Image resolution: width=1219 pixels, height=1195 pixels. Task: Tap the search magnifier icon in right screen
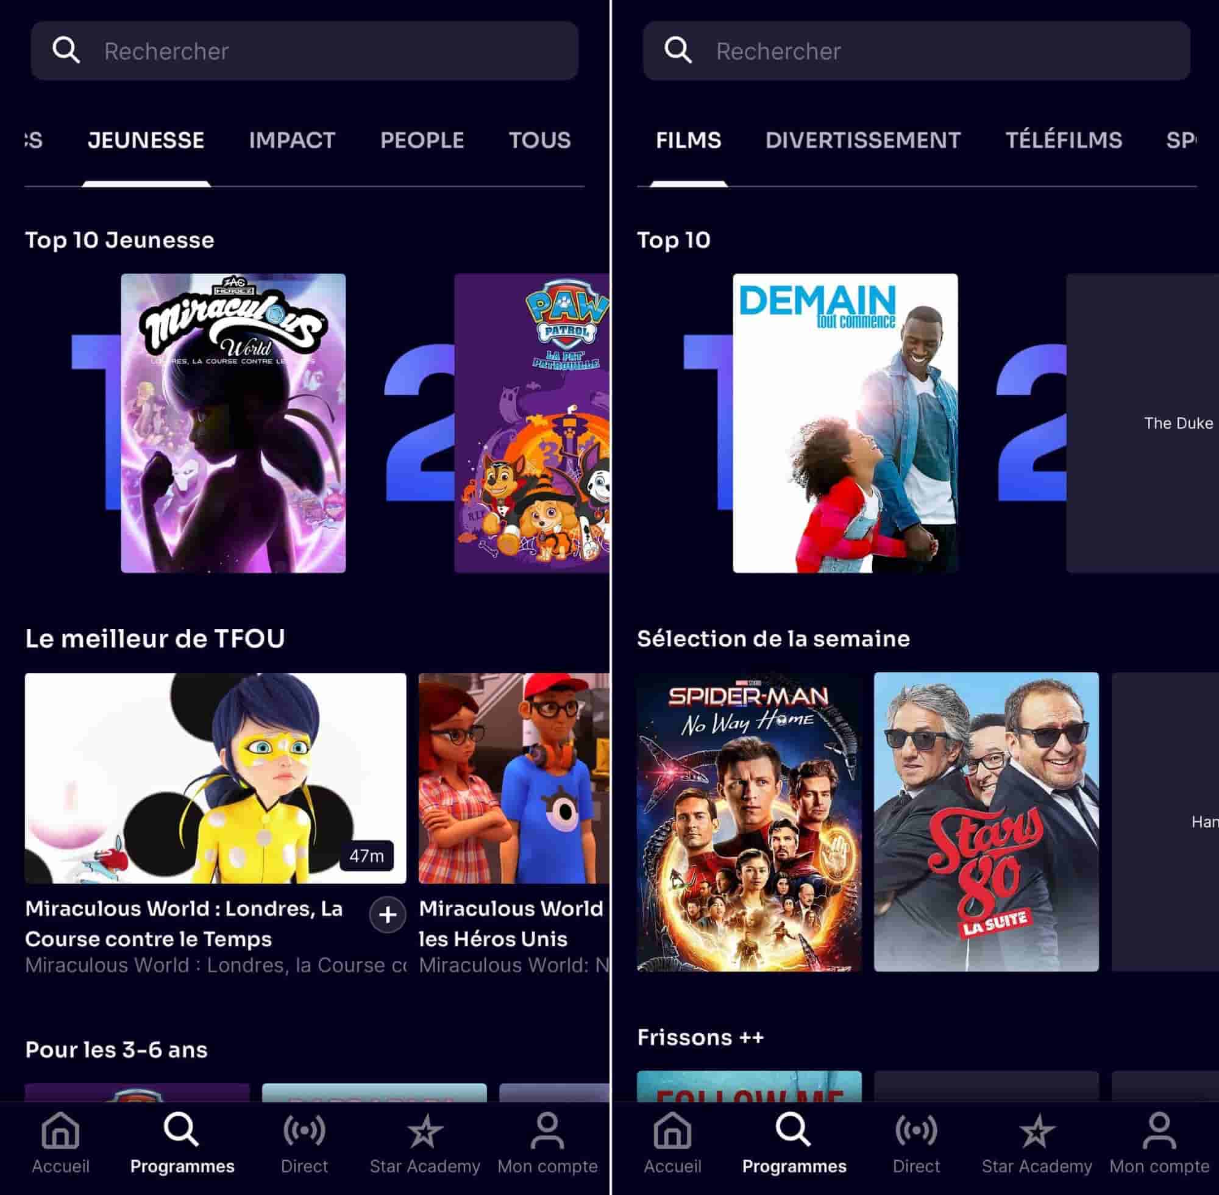coord(678,50)
